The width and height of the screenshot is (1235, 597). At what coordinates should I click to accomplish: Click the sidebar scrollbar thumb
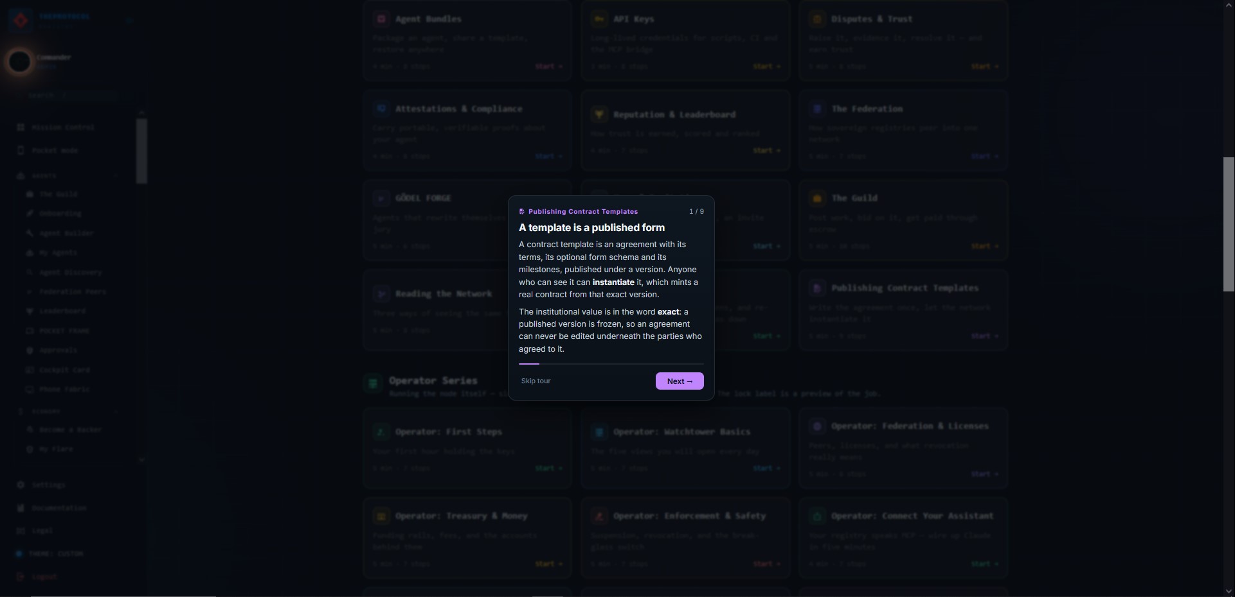pos(141,151)
